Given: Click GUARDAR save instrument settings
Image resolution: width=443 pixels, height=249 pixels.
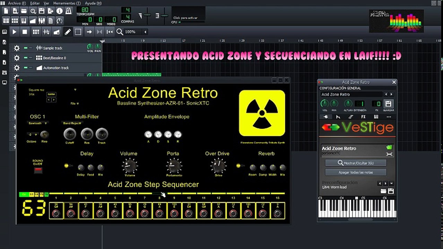Looking at the screenshot, I should (388, 104).
